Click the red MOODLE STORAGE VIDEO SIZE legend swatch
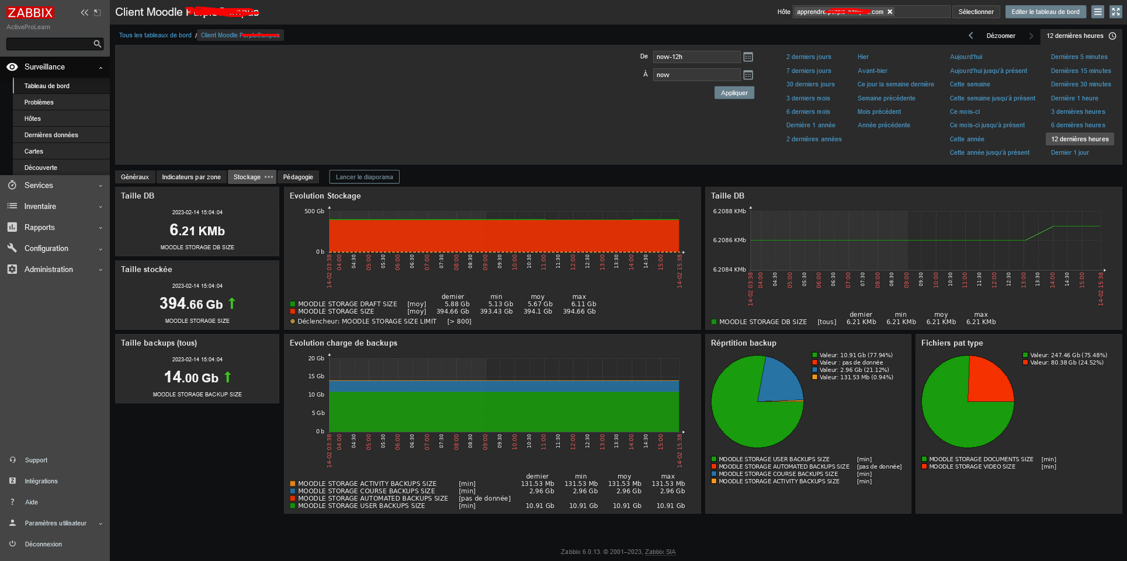The width and height of the screenshot is (1127, 561). point(924,467)
